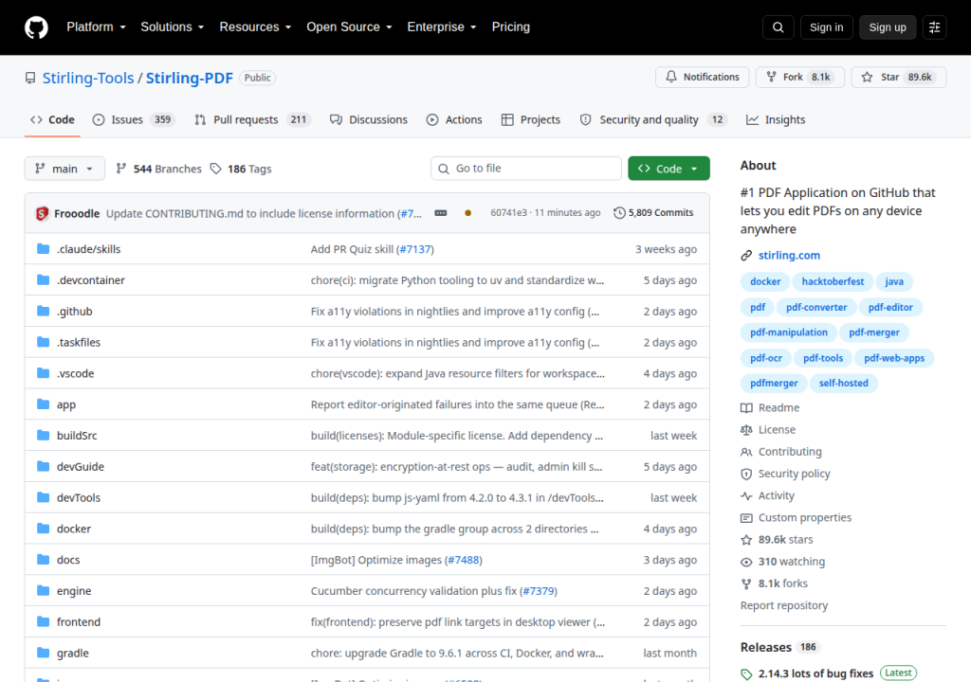Open the stirling.com website link

(789, 255)
